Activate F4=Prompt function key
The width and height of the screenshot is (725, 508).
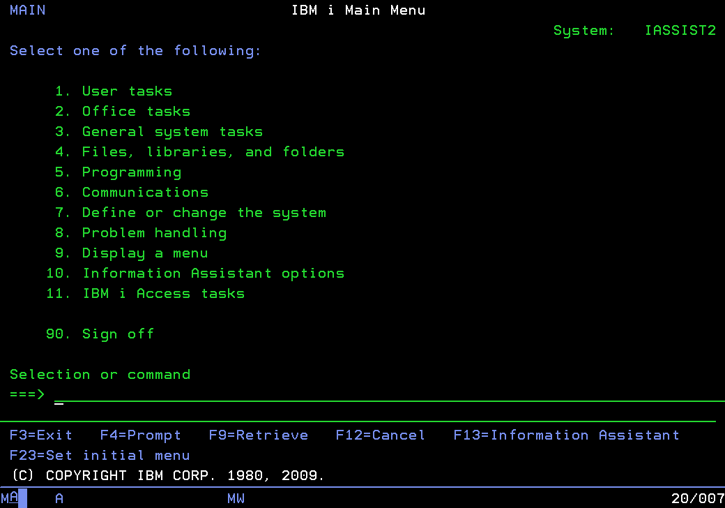pos(140,435)
